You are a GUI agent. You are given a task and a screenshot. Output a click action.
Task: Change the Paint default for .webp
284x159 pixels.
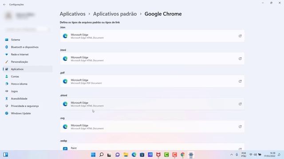tap(152, 147)
